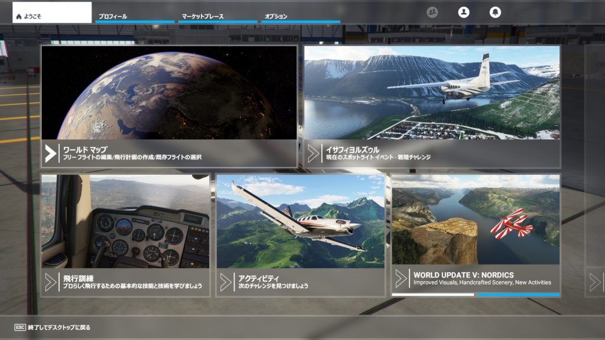Click the arrow icon next to 飛行訓練
The width and height of the screenshot is (605, 340).
click(x=51, y=282)
